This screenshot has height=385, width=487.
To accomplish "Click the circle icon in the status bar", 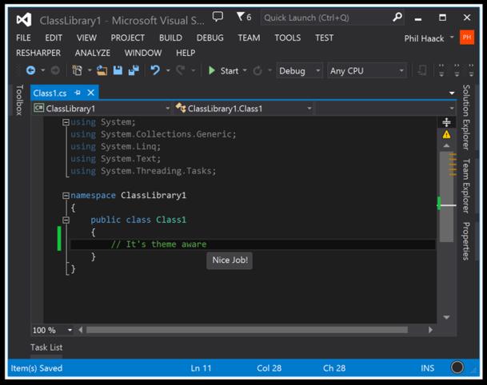I will tap(457, 367).
